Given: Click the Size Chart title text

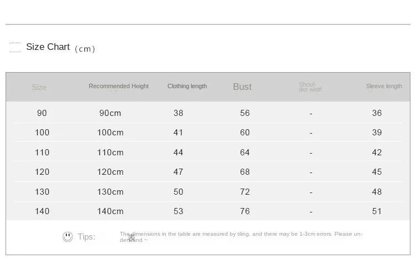Looking at the screenshot, I should tap(48, 47).
